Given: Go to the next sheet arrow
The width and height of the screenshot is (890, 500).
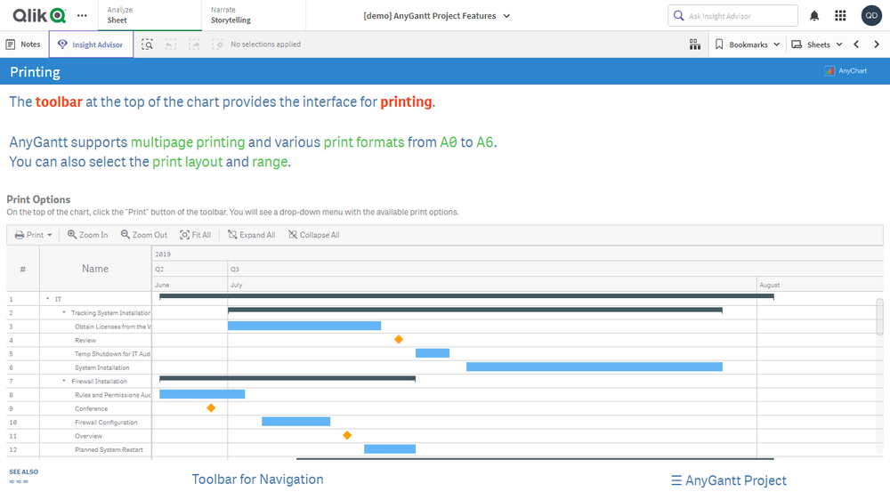Looking at the screenshot, I should pyautogui.click(x=877, y=44).
